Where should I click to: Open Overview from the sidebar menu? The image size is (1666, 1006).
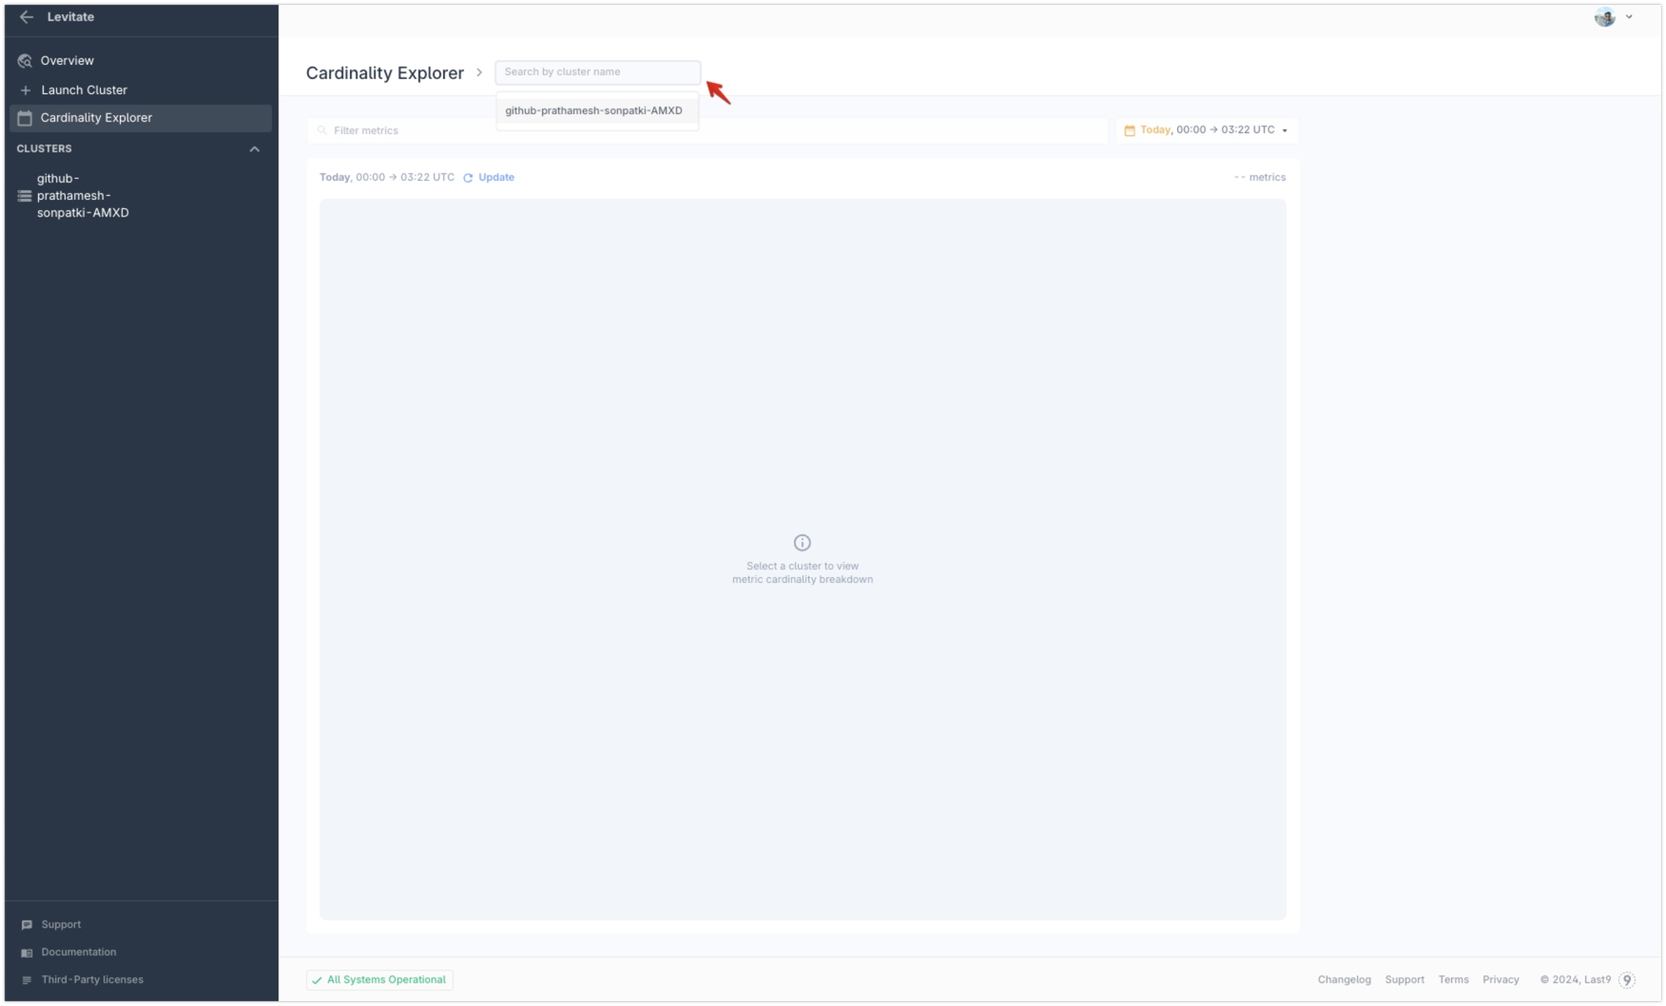coord(67,60)
